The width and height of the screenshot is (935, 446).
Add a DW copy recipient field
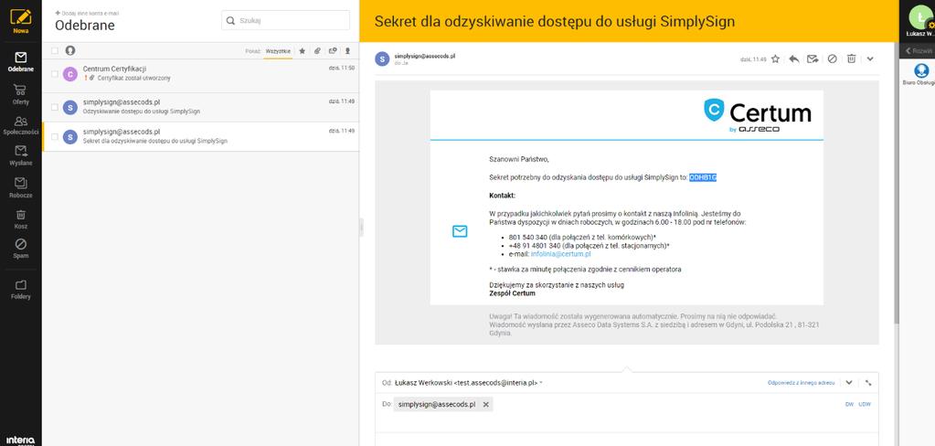[x=849, y=404]
